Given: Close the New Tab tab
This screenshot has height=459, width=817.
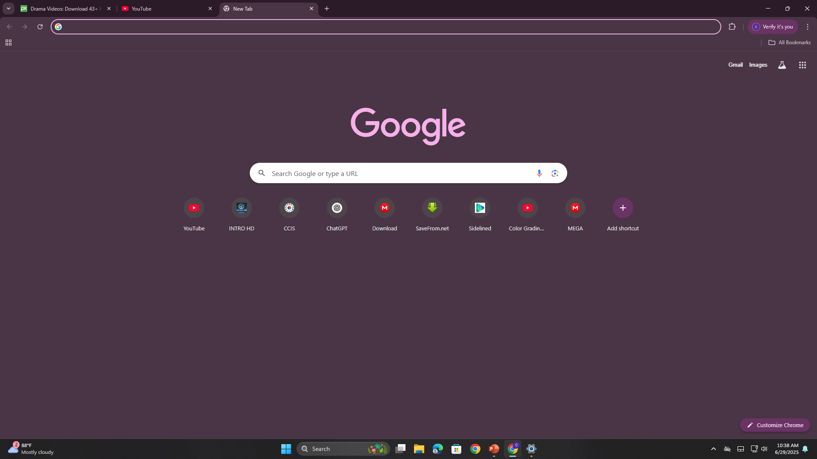Looking at the screenshot, I should [x=311, y=8].
